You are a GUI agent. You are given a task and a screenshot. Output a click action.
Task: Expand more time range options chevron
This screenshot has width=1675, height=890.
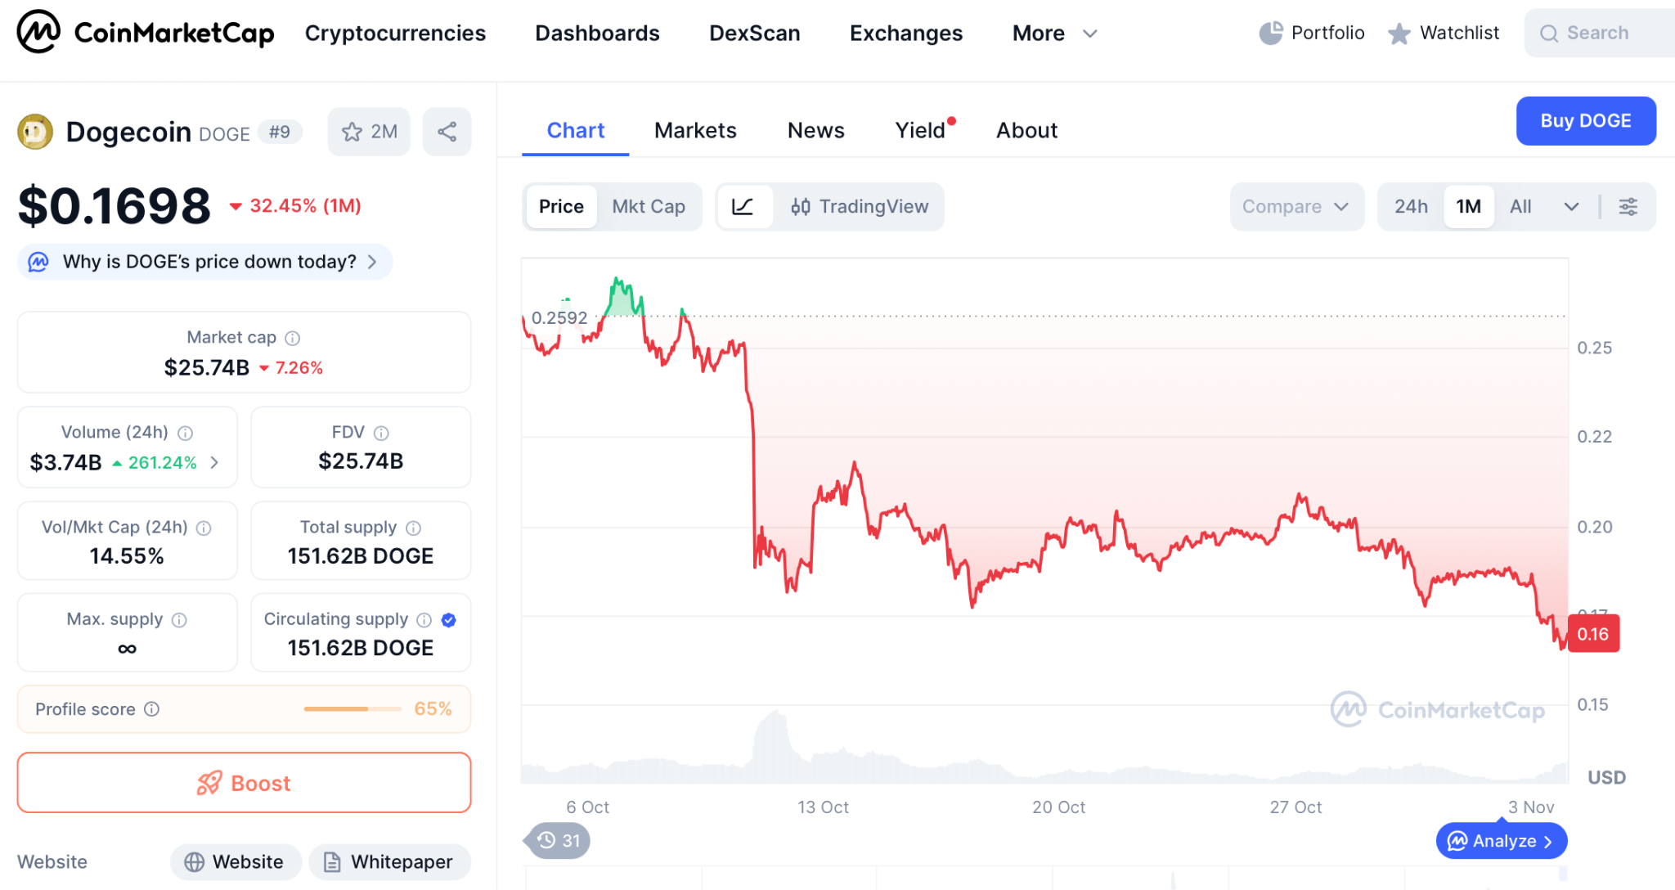[1571, 206]
